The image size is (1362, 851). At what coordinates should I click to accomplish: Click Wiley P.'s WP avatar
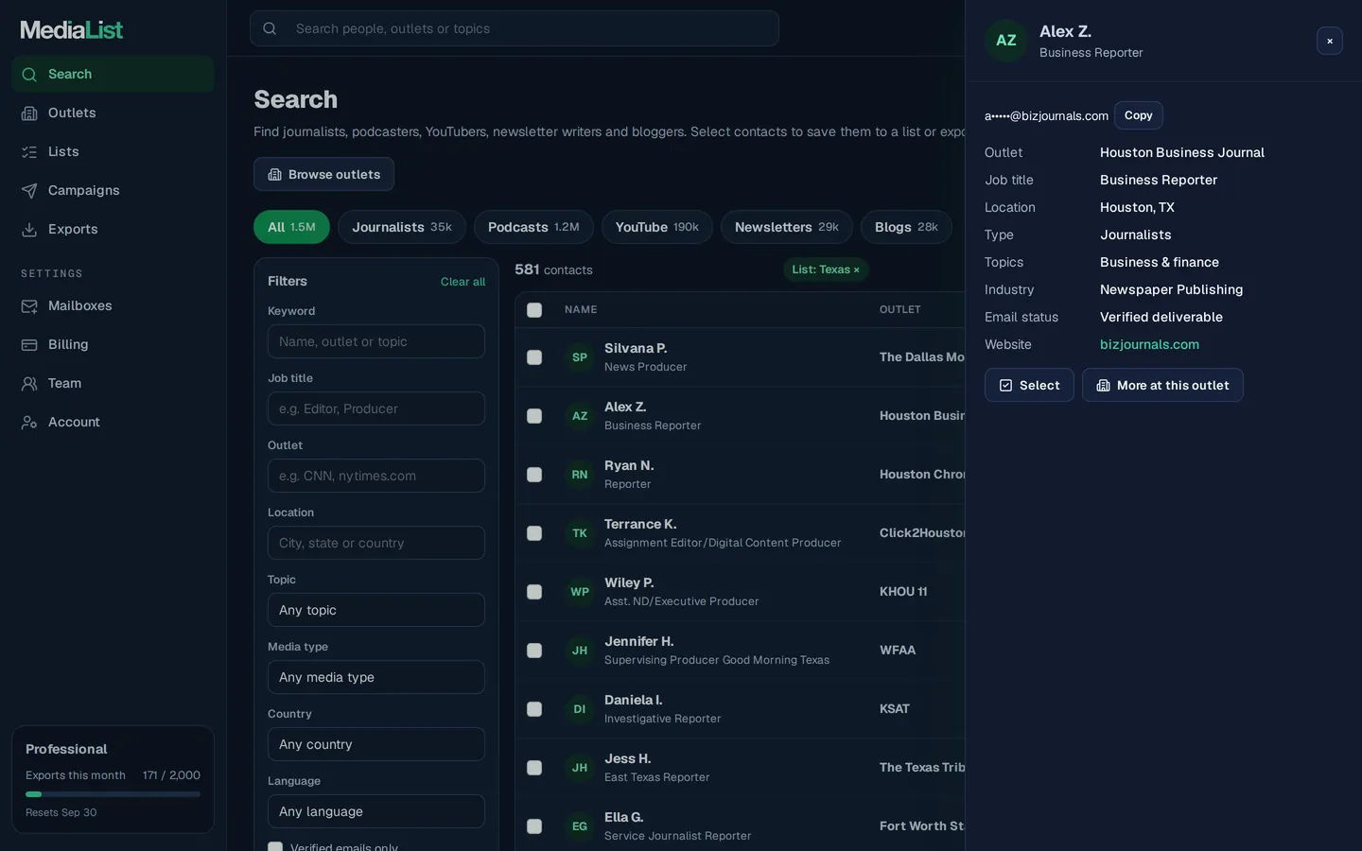click(x=580, y=592)
